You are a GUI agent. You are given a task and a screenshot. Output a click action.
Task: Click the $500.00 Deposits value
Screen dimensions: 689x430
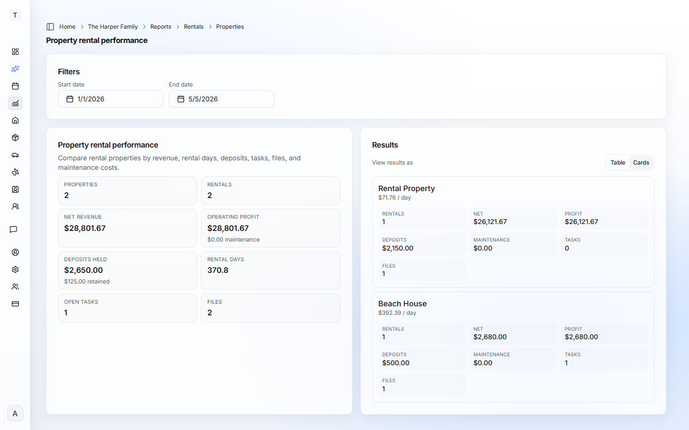tap(396, 363)
